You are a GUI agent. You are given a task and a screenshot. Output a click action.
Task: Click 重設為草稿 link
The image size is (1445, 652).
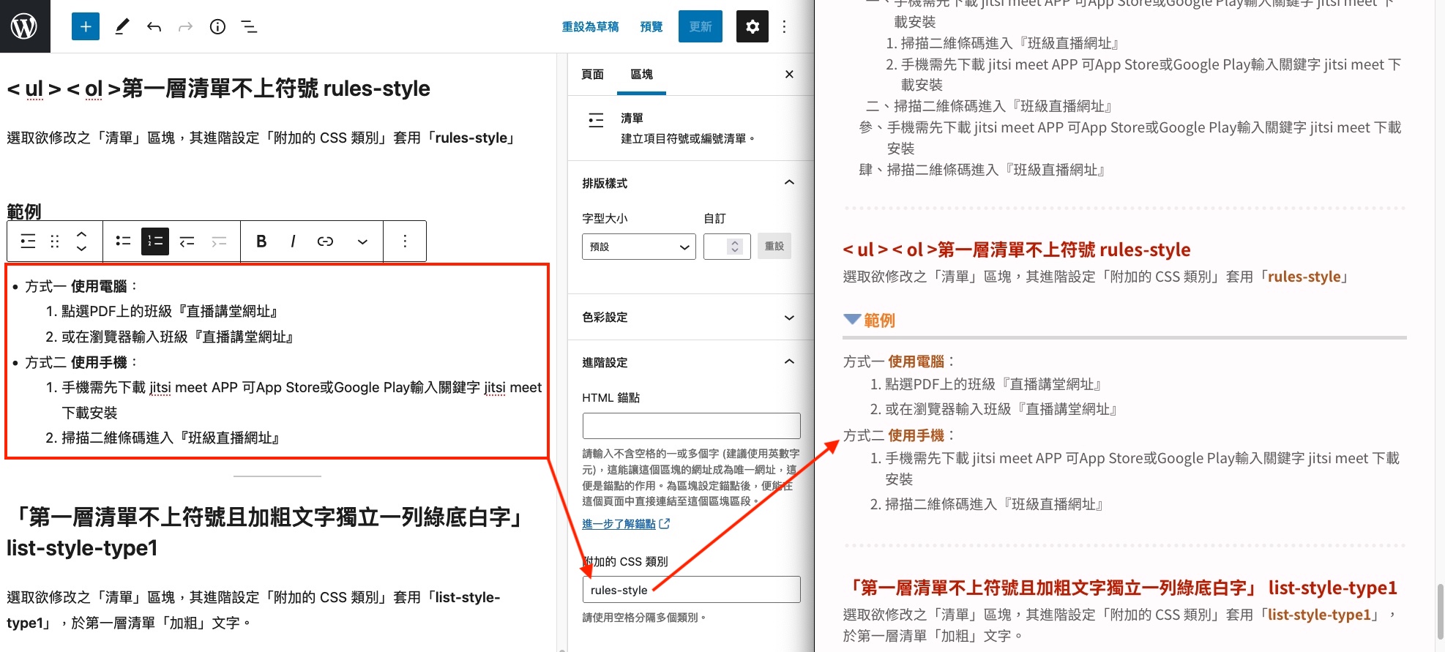(590, 26)
